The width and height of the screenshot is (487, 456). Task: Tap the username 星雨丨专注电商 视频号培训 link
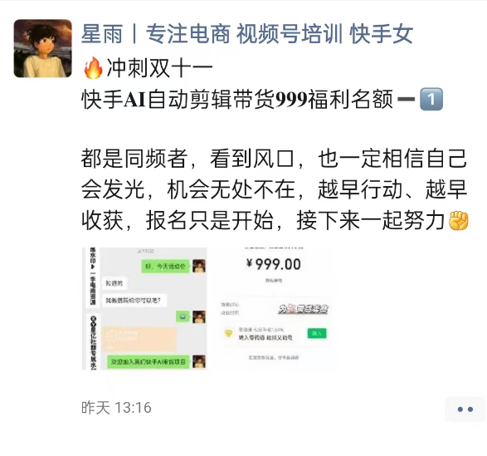pyautogui.click(x=247, y=33)
